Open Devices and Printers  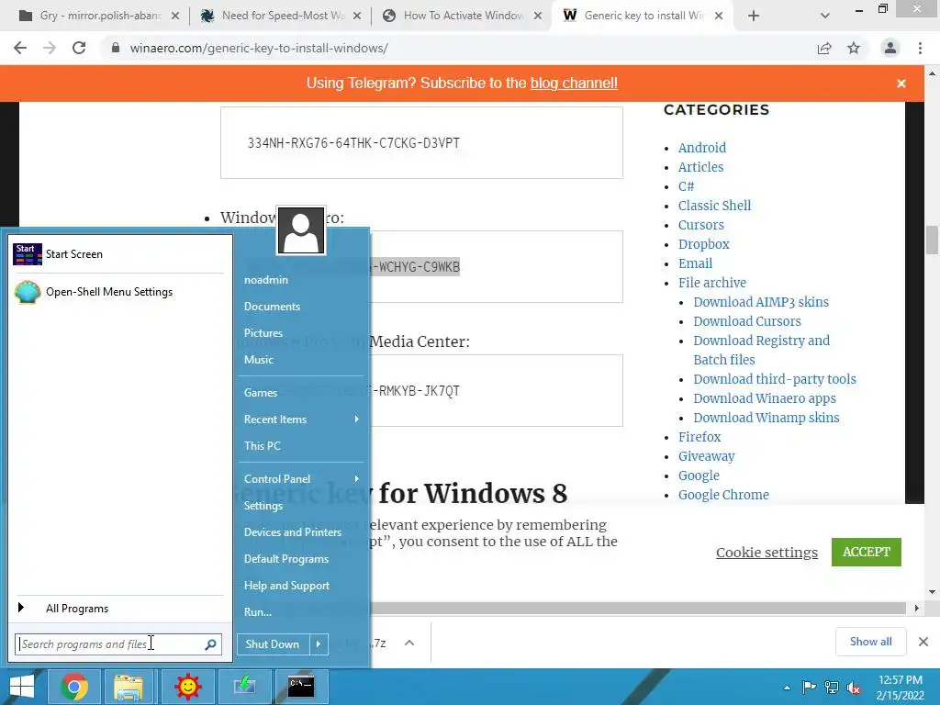click(x=293, y=532)
